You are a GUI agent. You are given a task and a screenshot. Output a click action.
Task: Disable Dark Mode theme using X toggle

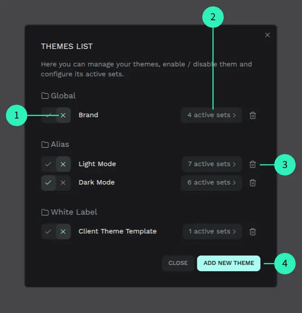tap(63, 183)
